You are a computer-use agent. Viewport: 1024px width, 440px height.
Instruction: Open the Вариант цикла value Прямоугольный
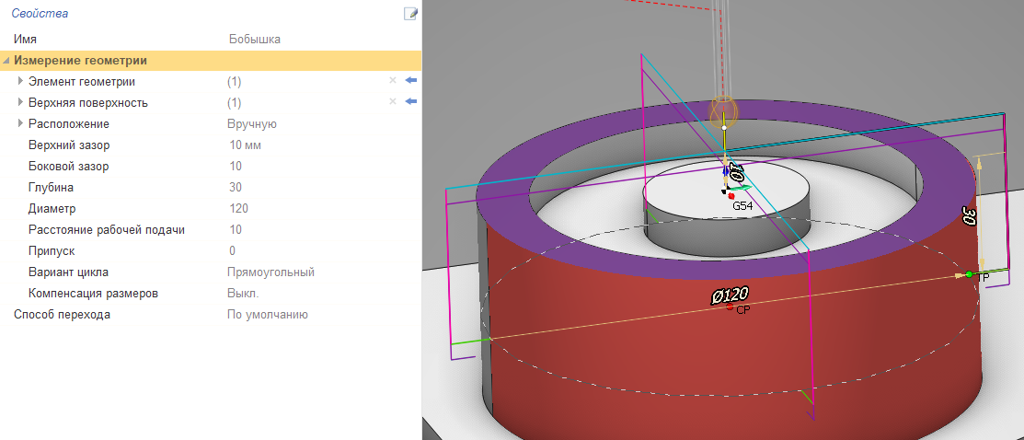point(270,272)
